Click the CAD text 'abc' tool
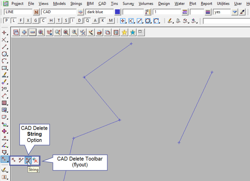 click(4, 75)
